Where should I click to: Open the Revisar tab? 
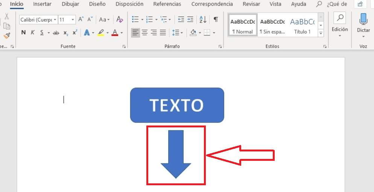pos(251,4)
